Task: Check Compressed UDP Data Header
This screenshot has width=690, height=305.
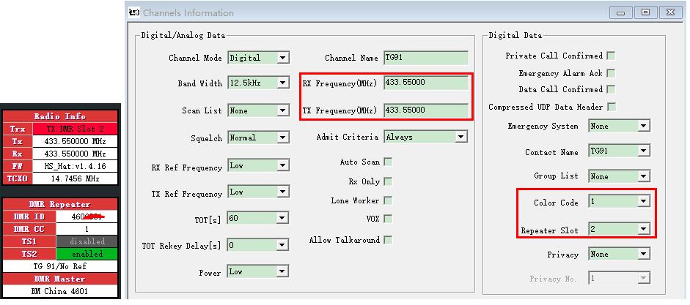Action: click(x=611, y=107)
